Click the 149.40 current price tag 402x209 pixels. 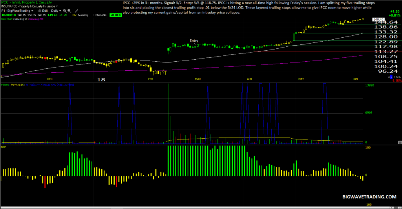378,20
